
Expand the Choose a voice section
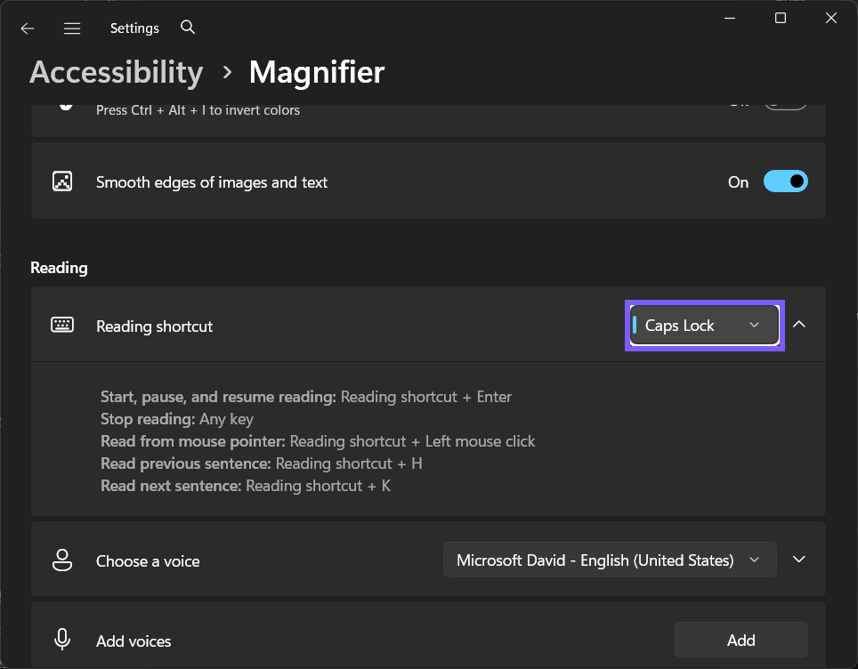tap(799, 559)
